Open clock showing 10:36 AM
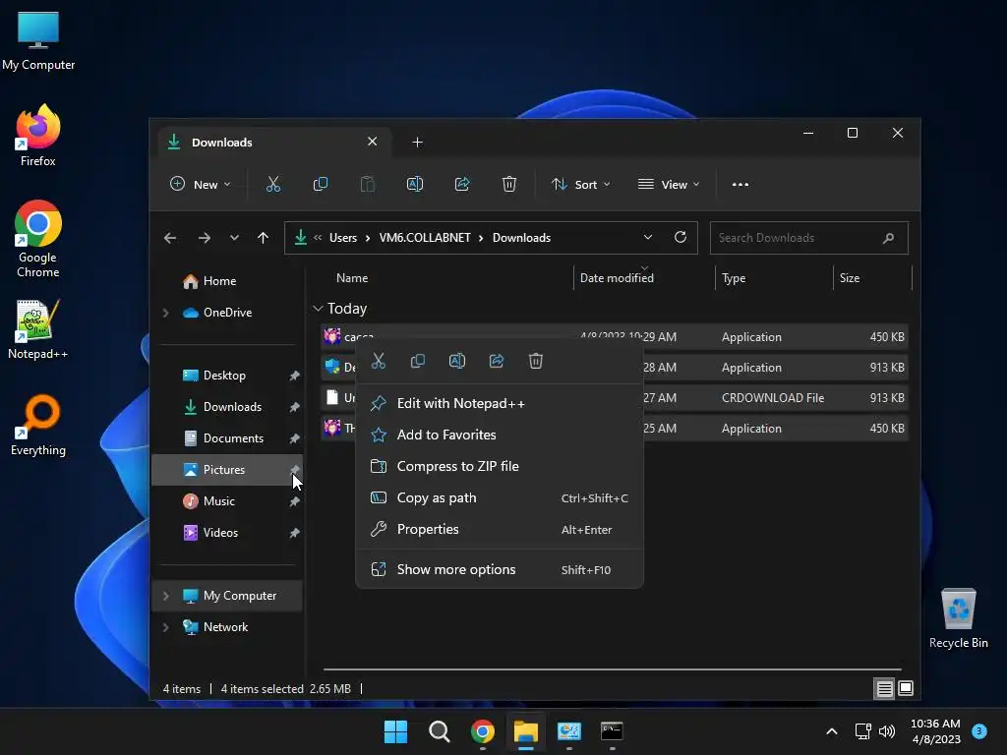Image resolution: width=1007 pixels, height=755 pixels. pos(936,731)
